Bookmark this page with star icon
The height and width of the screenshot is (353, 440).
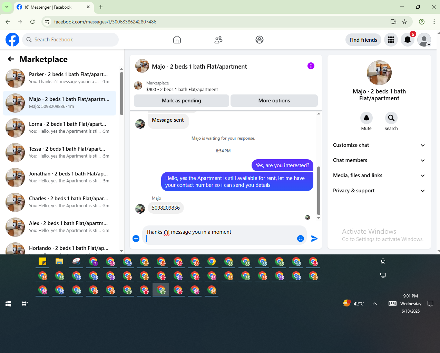point(404,22)
